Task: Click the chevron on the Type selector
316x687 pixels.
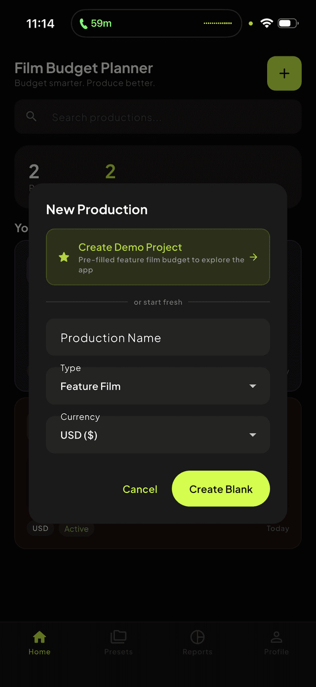Action: [x=253, y=386]
